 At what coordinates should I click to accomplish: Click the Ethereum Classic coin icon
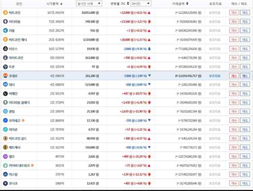pyautogui.click(x=5, y=103)
